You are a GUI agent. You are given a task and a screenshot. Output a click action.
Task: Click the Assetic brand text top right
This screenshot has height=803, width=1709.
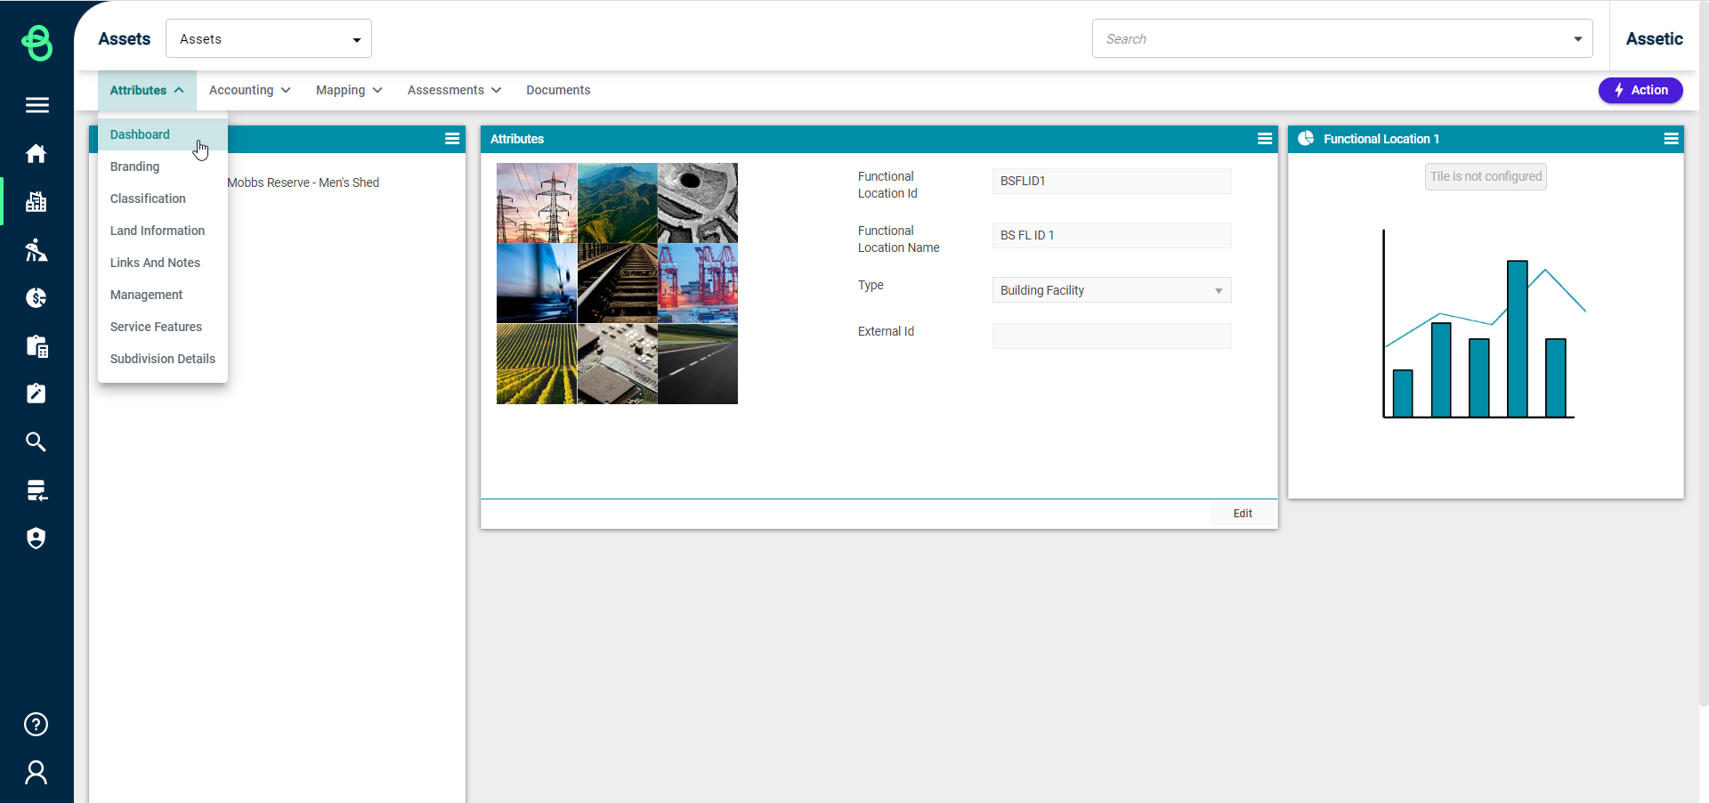(1654, 38)
